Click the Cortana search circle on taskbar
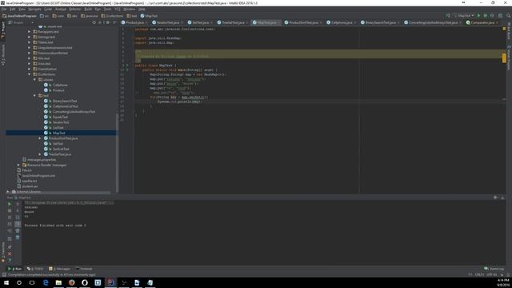Image resolution: width=512 pixels, height=288 pixels. [19, 282]
